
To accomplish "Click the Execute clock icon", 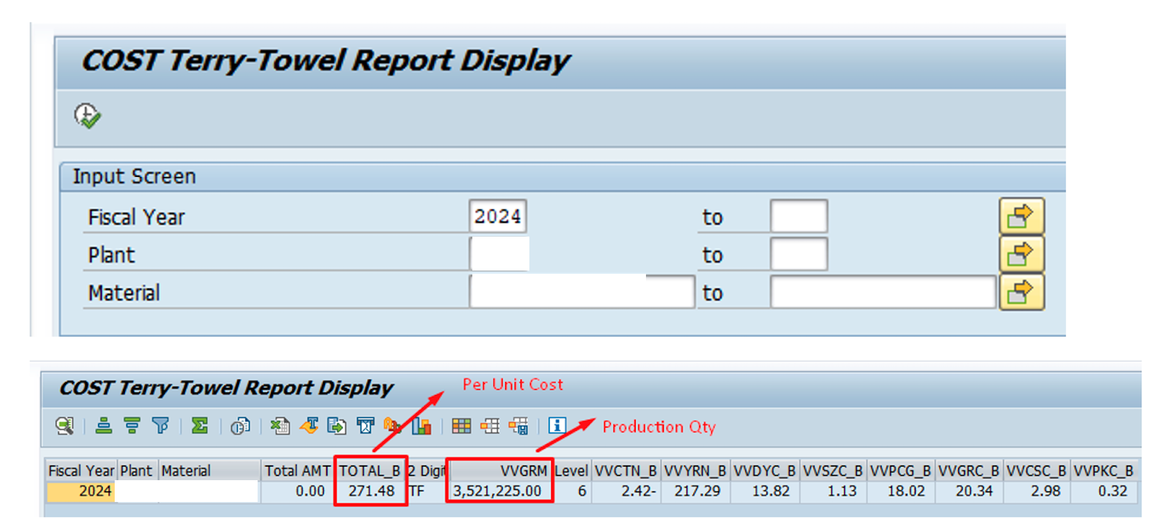I will pos(87,116).
